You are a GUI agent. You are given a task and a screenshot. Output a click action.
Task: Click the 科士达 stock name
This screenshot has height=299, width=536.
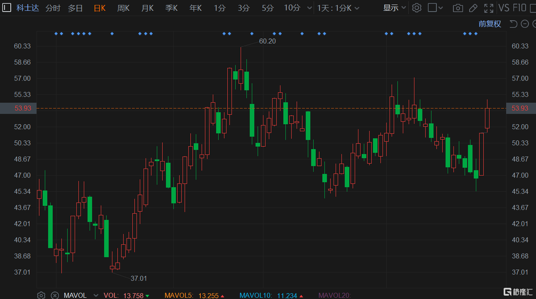pos(28,8)
